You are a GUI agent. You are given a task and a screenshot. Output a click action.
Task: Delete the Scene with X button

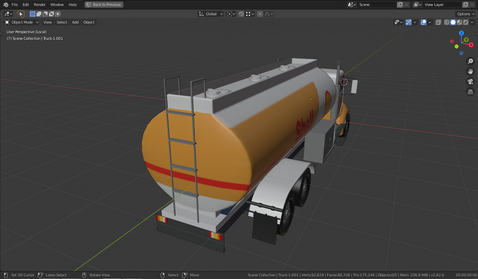pos(407,5)
